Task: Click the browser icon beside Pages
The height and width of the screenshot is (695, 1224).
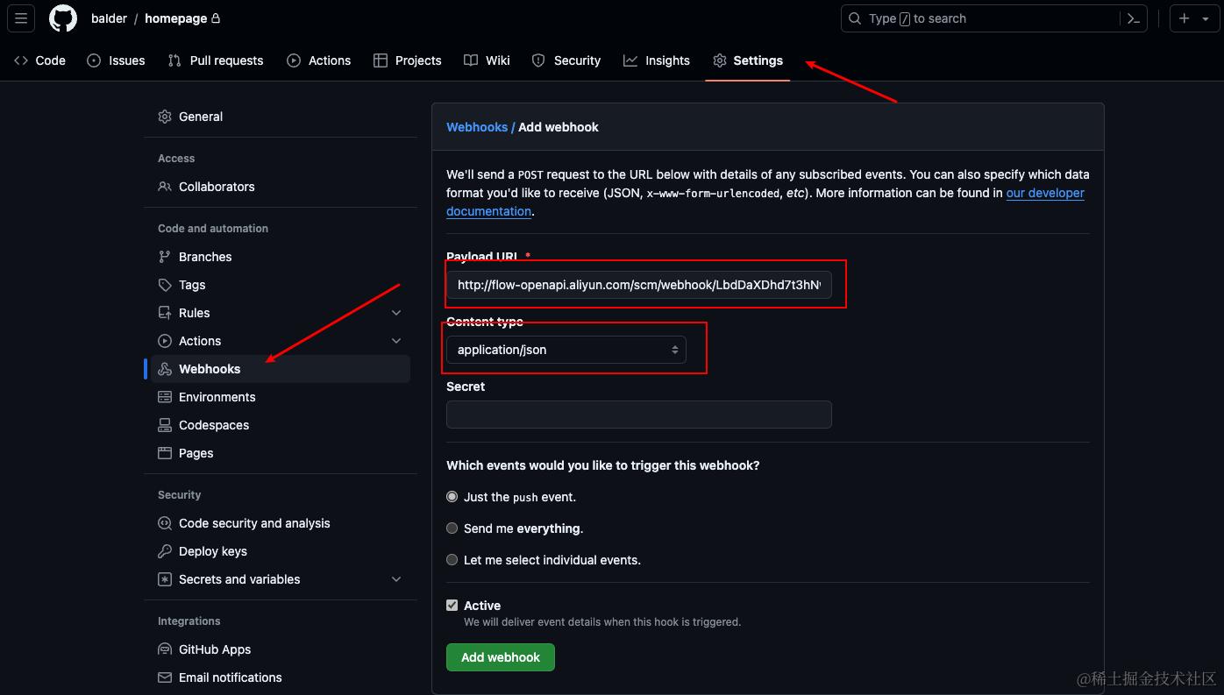Action: coord(165,453)
